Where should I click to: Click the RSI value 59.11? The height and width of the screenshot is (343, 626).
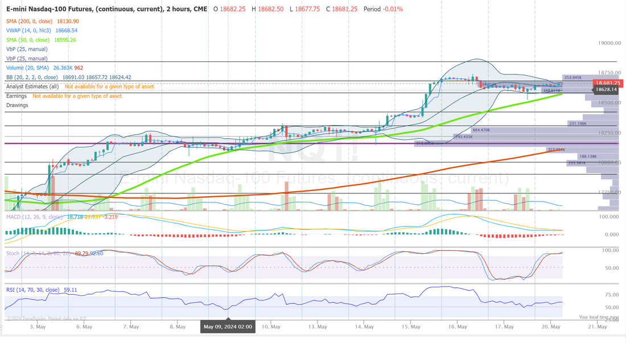70,290
